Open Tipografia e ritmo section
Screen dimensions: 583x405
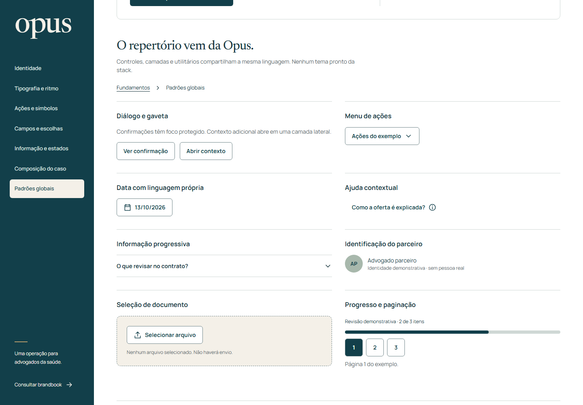(x=47, y=88)
